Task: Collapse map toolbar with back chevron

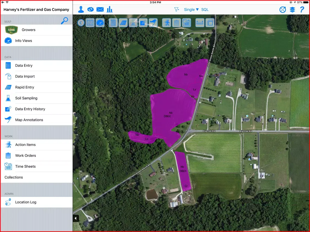Action: click(81, 23)
